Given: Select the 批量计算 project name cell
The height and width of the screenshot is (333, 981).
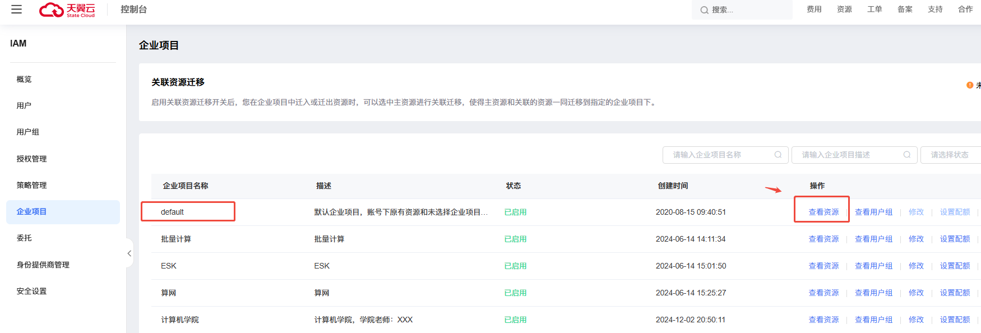Looking at the screenshot, I should coord(176,239).
